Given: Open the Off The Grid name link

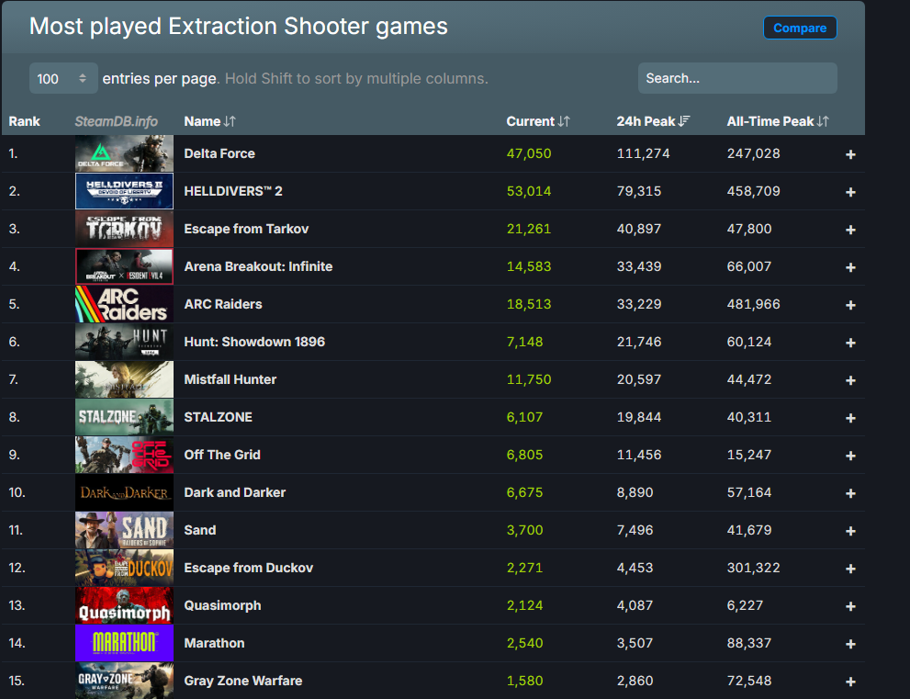Looking at the screenshot, I should 222,455.
